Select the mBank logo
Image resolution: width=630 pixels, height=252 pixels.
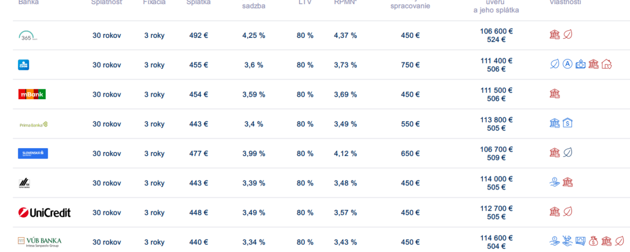(31, 94)
